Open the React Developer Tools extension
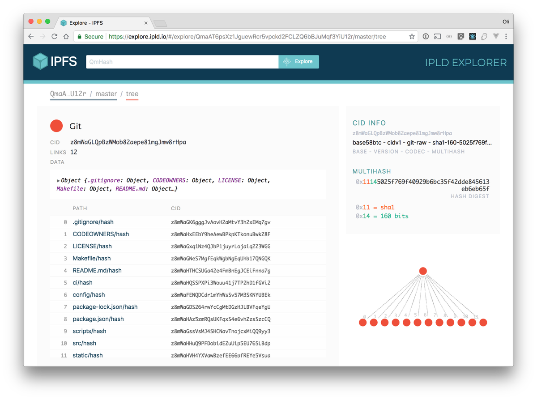 tap(472, 37)
